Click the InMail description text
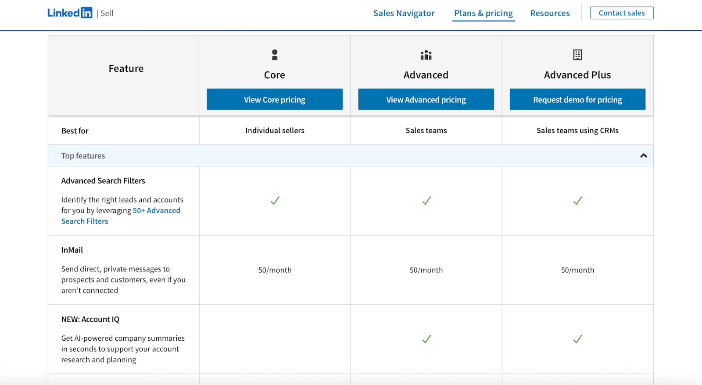 [x=123, y=280]
